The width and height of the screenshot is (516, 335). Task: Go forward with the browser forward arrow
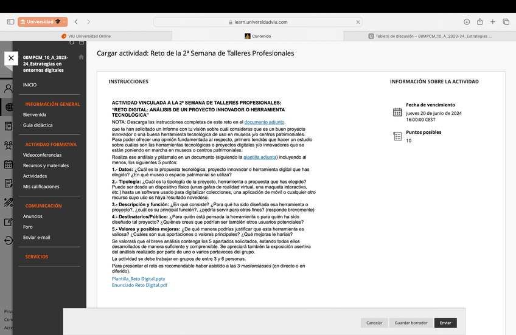[88, 22]
